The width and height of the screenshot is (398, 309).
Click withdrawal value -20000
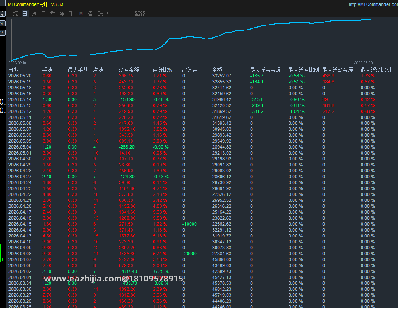click(x=189, y=254)
